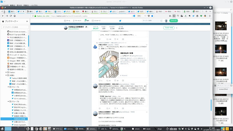Open profile more options vertical dots
This screenshot has width=233, height=131.
(177, 28)
